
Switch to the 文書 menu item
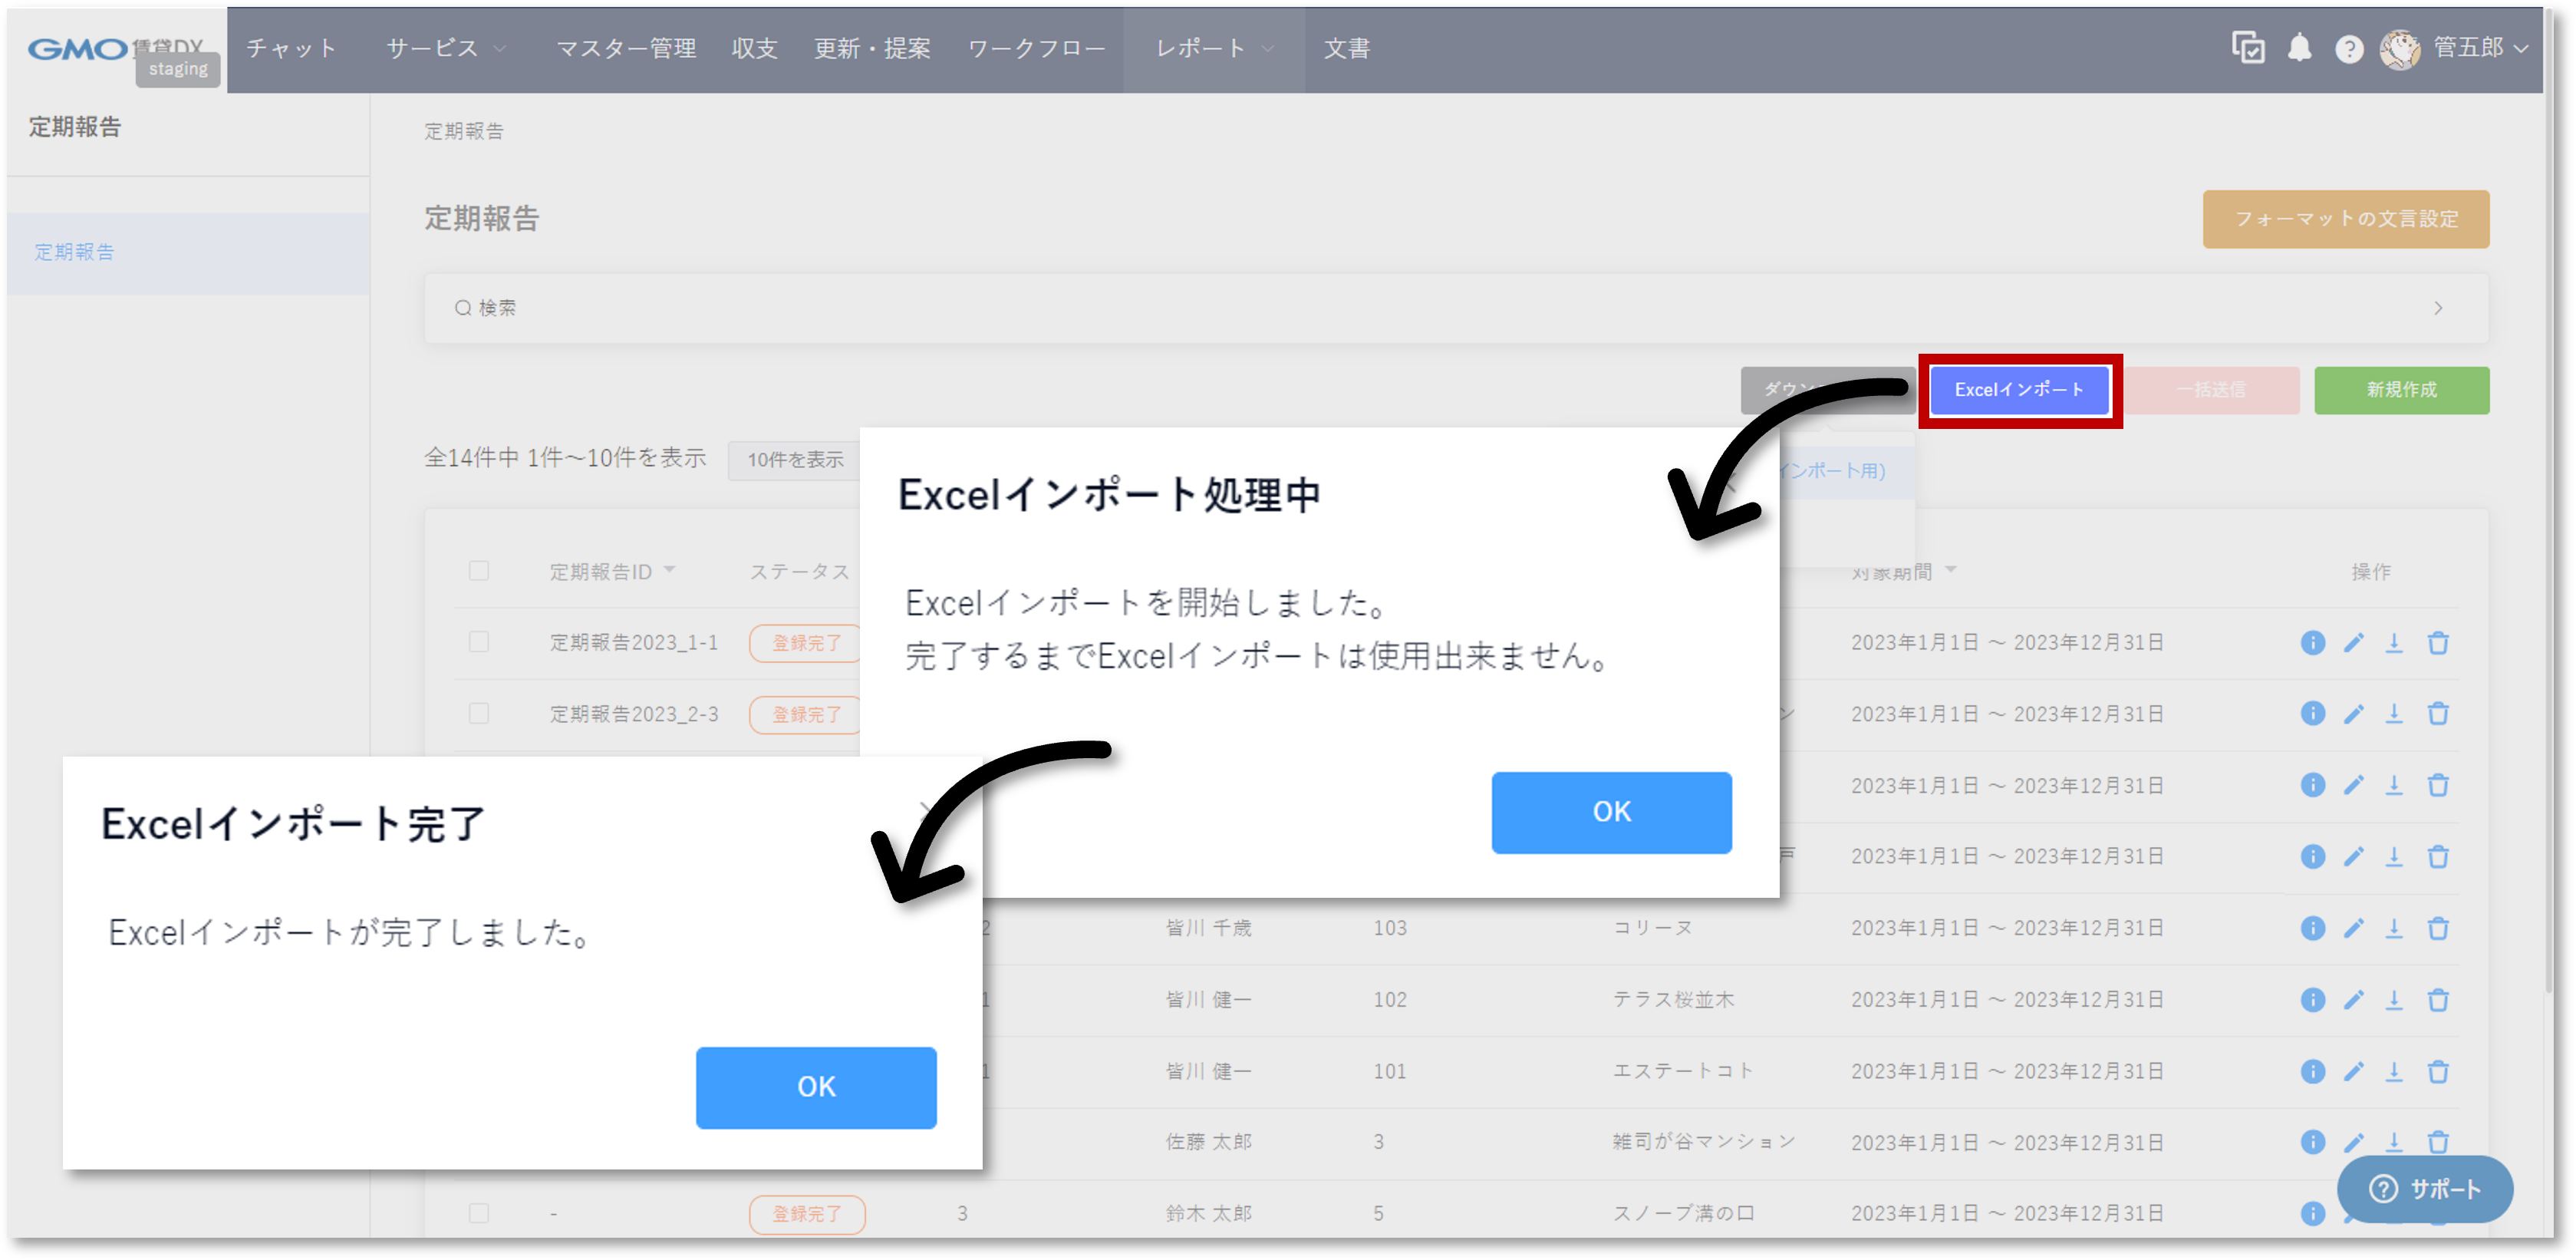pos(1346,48)
